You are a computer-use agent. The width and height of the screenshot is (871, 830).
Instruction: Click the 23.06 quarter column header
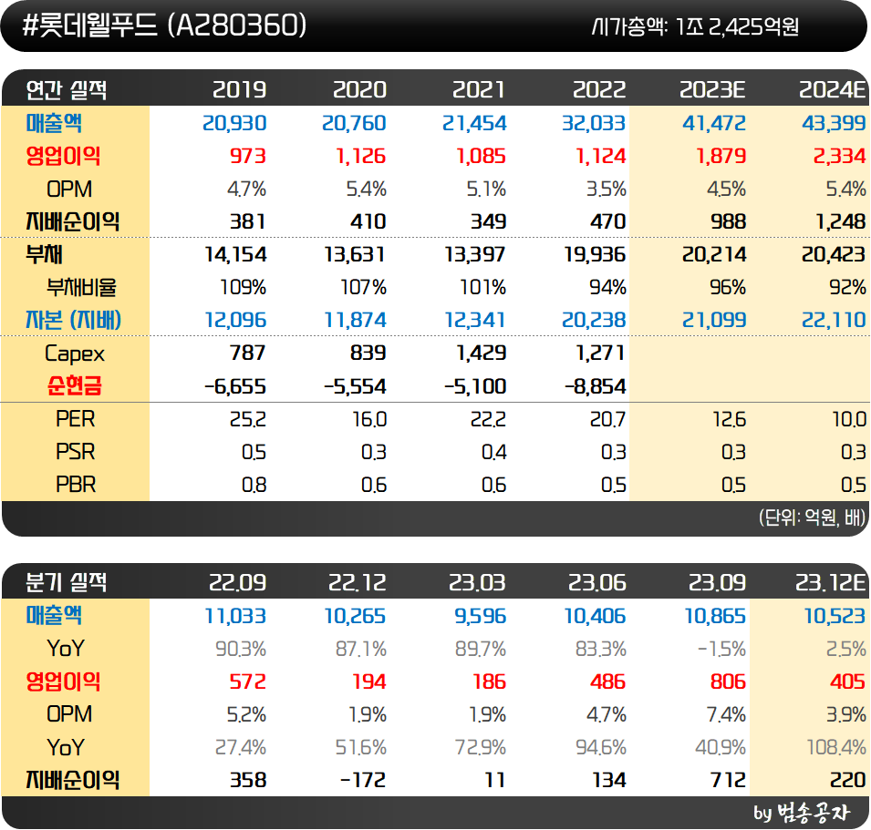pos(597,582)
